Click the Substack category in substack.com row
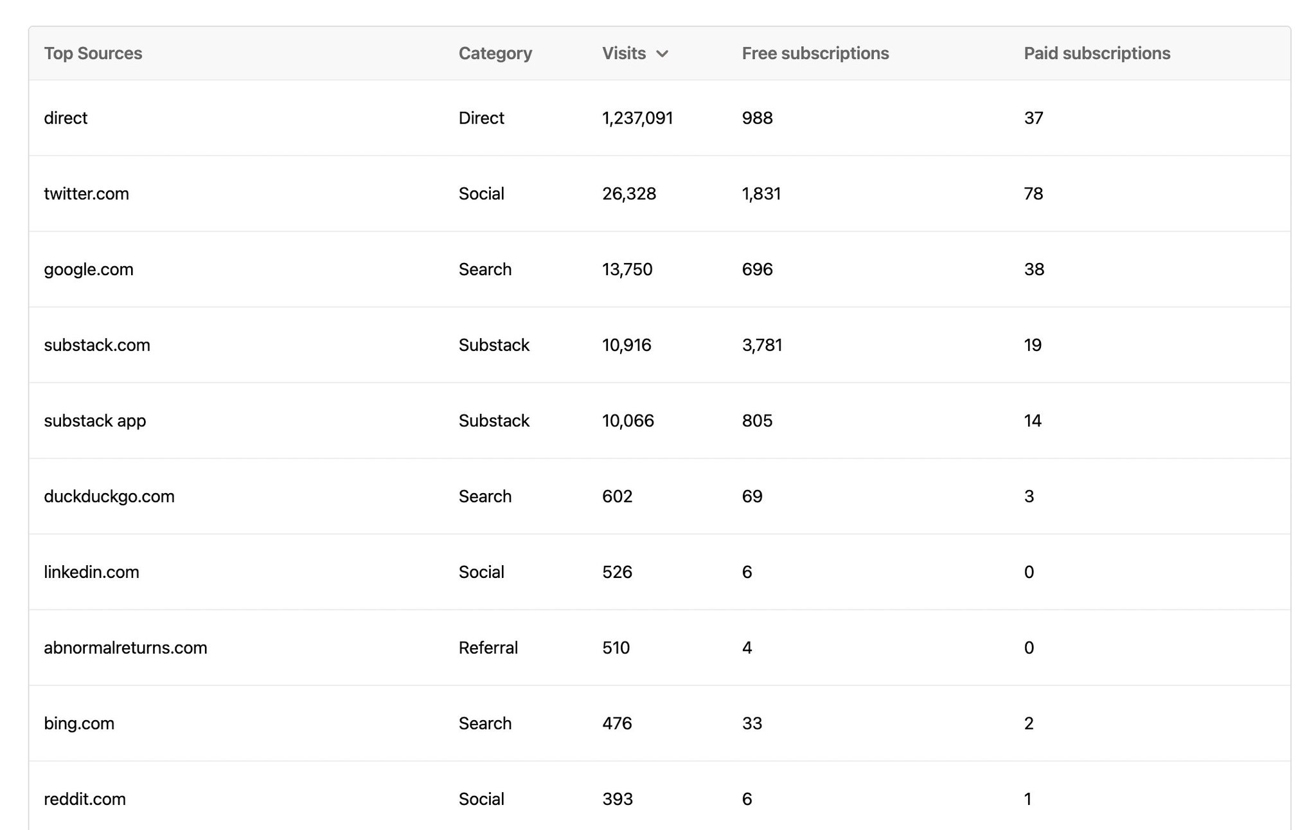The image size is (1316, 830). pyautogui.click(x=494, y=345)
